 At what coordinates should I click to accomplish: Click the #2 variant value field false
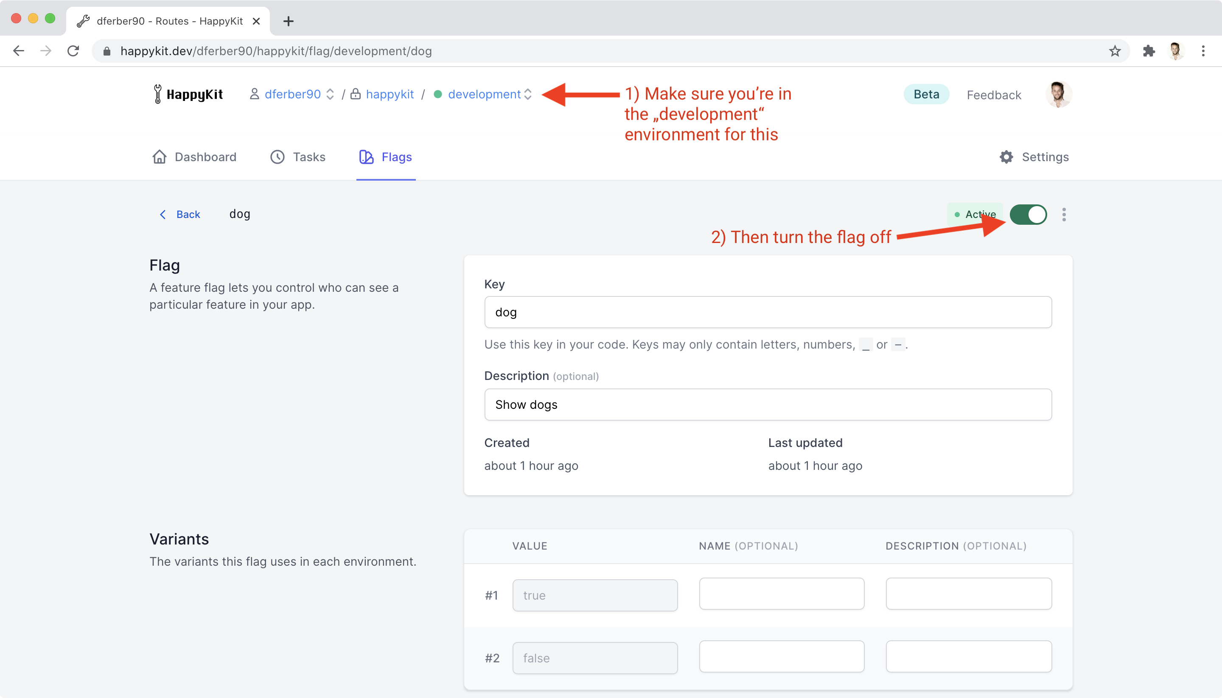click(595, 658)
